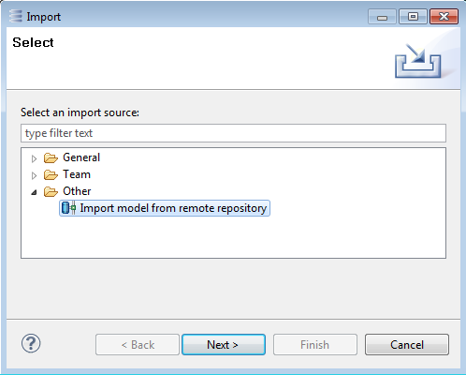The image size is (466, 375).
Task: Focus the type filter text field
Action: 233,133
